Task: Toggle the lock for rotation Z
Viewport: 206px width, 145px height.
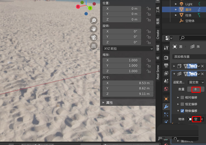Action: 149,42
